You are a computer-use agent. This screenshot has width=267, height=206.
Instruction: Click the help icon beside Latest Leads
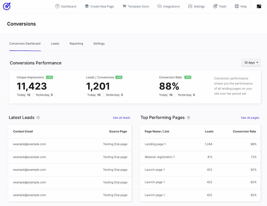pos(38,118)
